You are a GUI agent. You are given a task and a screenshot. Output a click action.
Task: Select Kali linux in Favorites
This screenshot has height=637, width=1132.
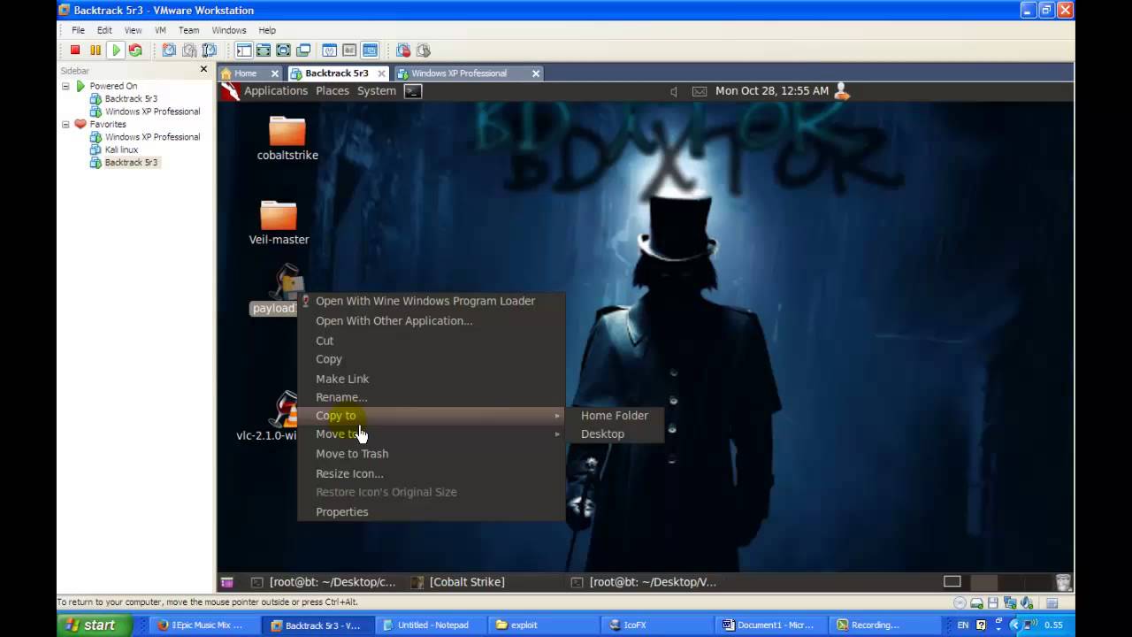click(x=121, y=150)
